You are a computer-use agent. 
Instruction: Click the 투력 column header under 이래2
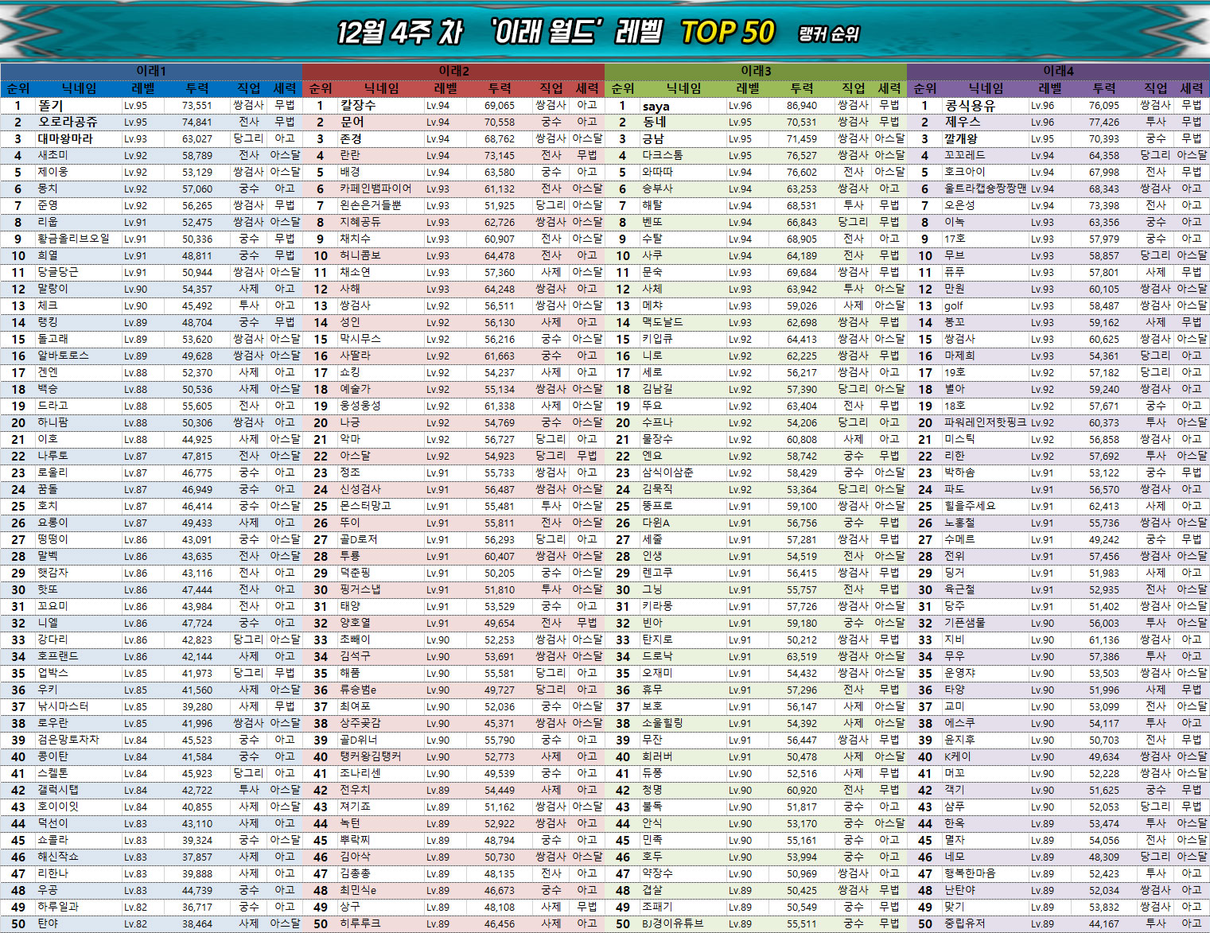(x=500, y=88)
